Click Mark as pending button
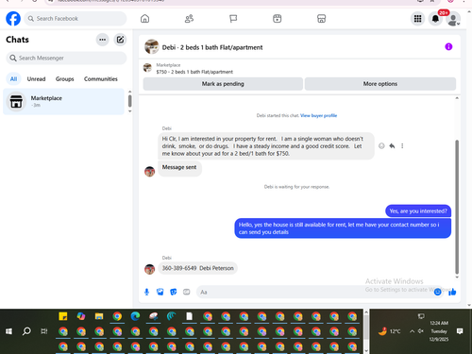 (x=223, y=84)
